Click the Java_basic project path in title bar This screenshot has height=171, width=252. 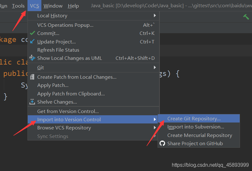pos(137,6)
